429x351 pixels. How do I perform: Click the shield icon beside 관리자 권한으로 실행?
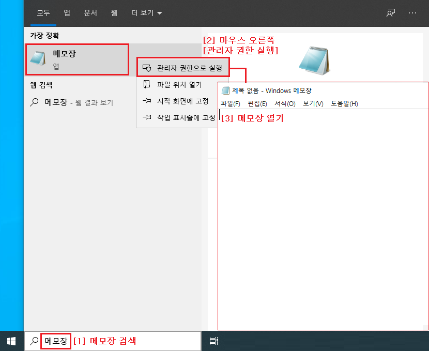(x=147, y=68)
